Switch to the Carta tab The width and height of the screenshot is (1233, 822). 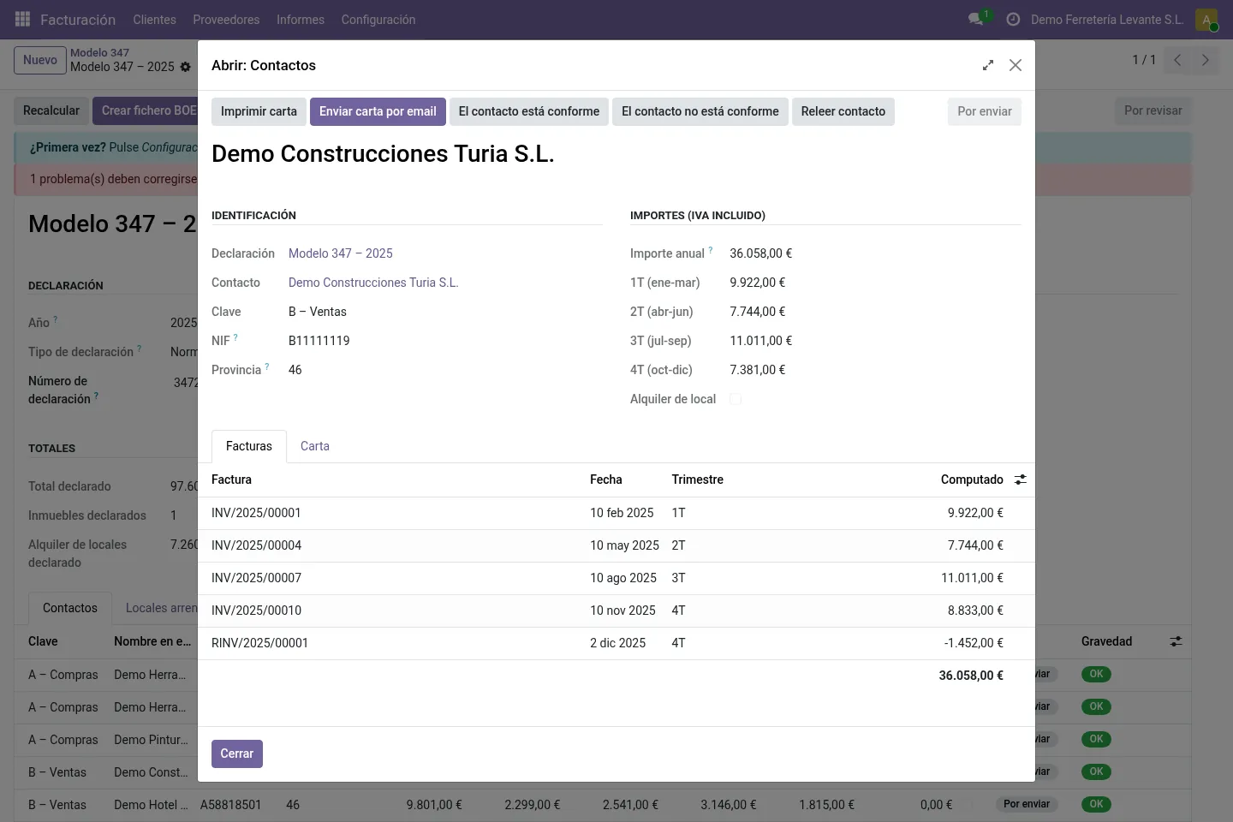[315, 446]
